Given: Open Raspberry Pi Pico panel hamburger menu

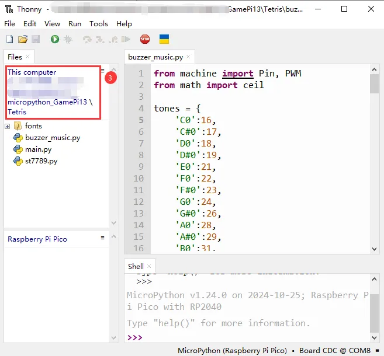Looking at the screenshot, I should (x=103, y=238).
